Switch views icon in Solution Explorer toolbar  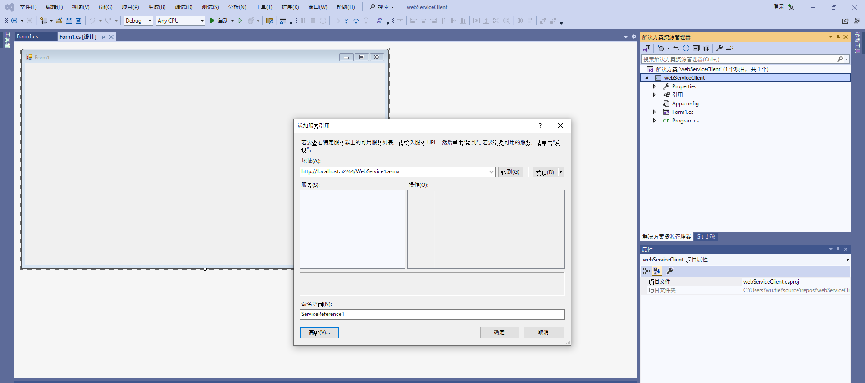[x=647, y=48]
